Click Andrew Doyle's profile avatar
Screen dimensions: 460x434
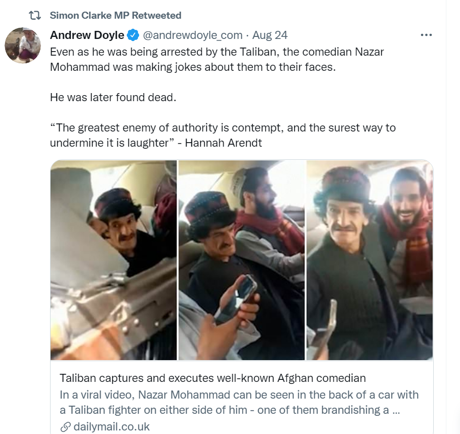coord(23,46)
